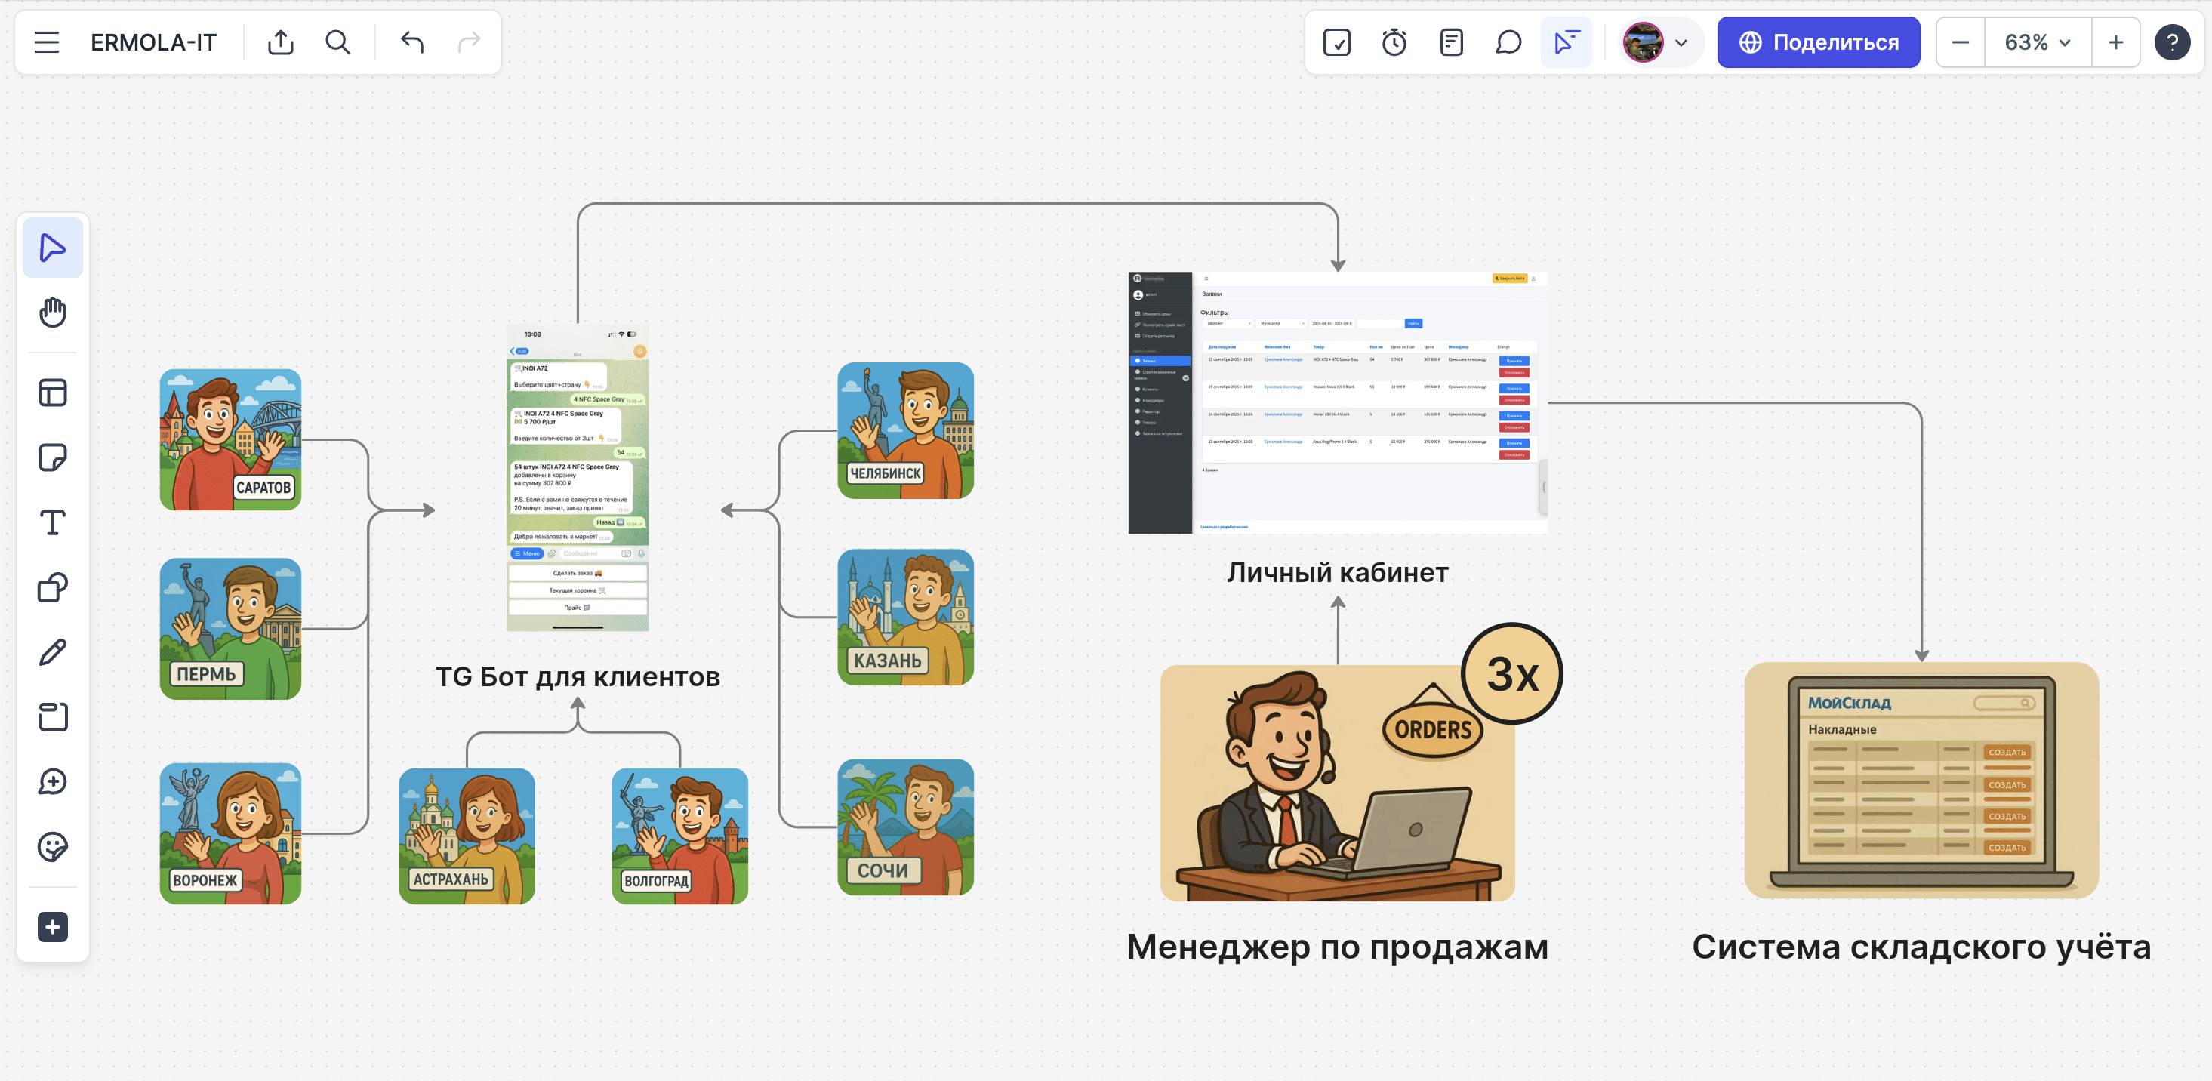Viewport: 2212px width, 1081px height.
Task: Open the 63% zoom level dropdown
Action: (2037, 42)
